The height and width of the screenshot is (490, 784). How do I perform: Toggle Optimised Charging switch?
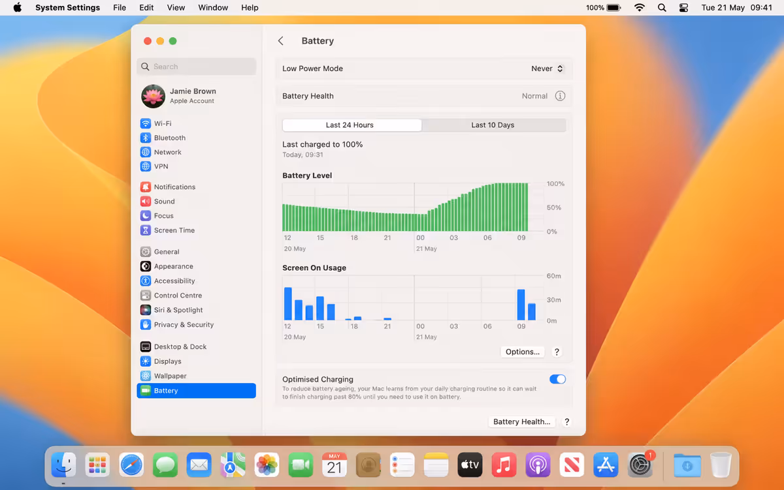[x=557, y=379]
